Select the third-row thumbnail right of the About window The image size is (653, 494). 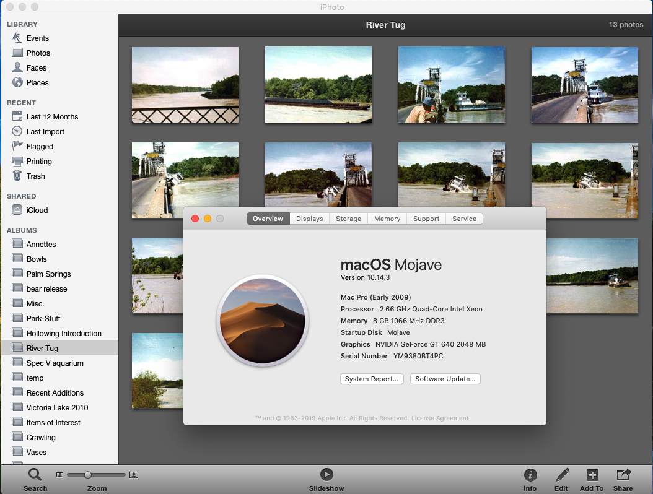(x=592, y=276)
